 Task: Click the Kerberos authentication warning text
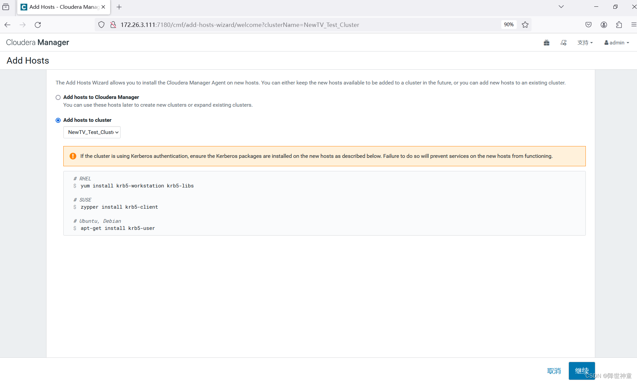316,156
